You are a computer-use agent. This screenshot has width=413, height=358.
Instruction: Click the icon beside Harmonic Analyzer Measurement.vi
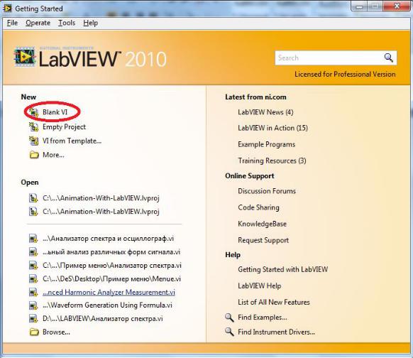33,292
